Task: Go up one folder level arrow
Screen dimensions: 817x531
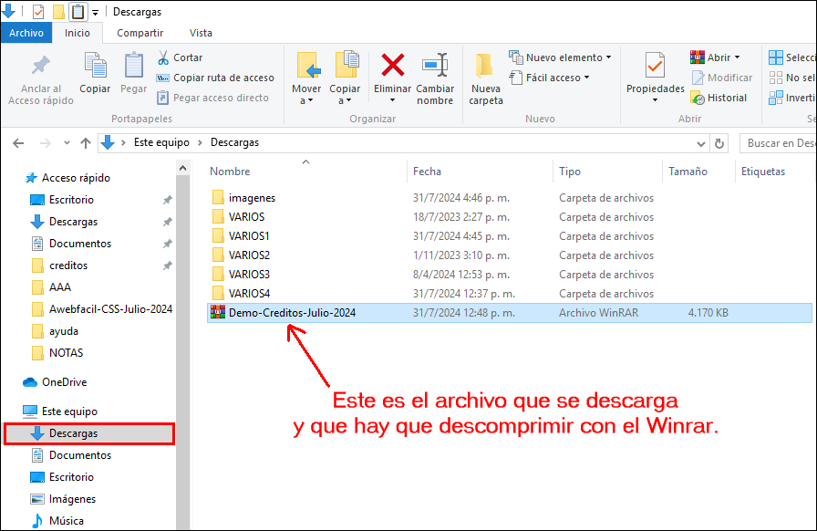Action: click(86, 143)
